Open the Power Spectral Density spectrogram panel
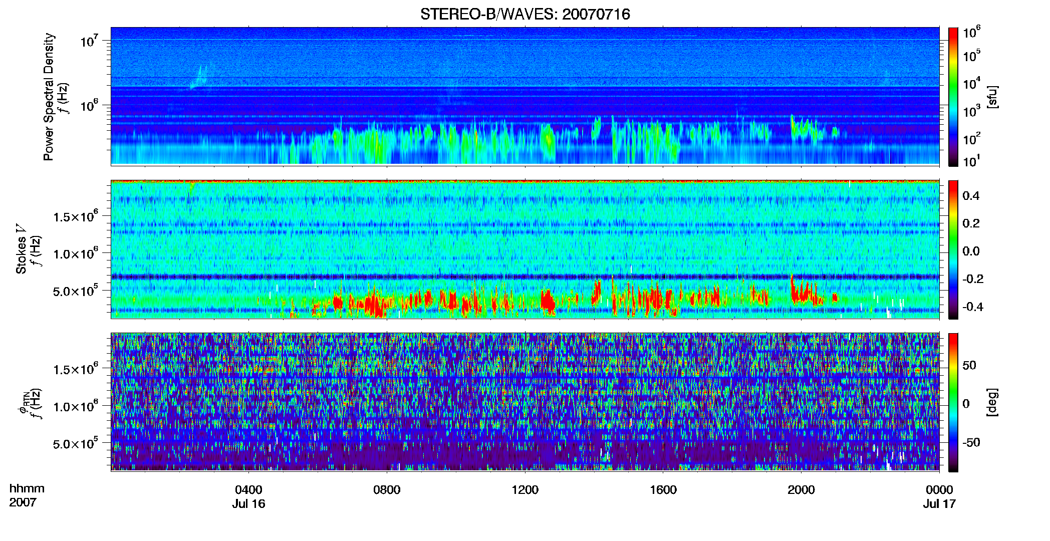 pyautogui.click(x=525, y=96)
